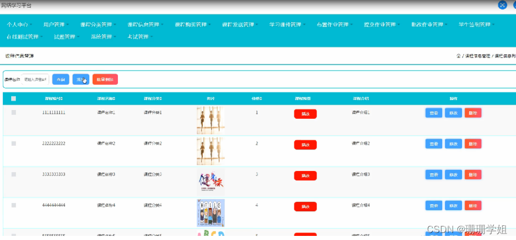Open the 课程发送管理 menu
The height and width of the screenshot is (240, 516).
tap(240, 25)
